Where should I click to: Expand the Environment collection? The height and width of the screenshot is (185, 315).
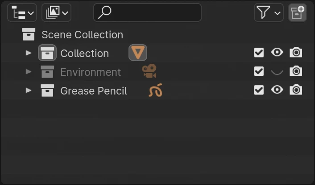[29, 72]
